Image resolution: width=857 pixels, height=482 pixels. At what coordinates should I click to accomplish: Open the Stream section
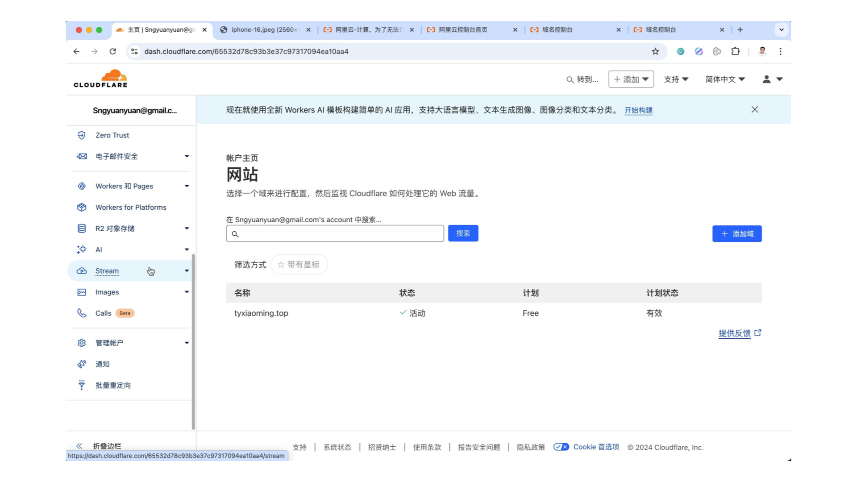pyautogui.click(x=107, y=271)
